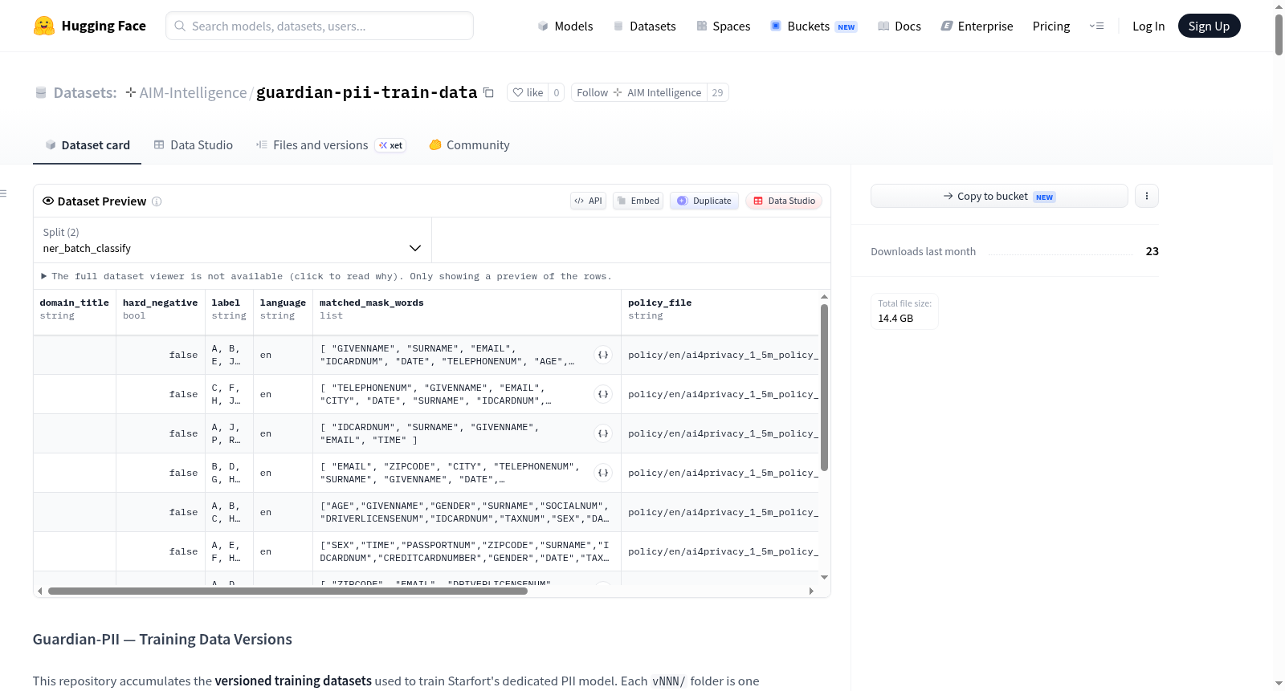This screenshot has width=1285, height=691.
Task: Click label cell 'A, B, E, J…'
Action: [229, 355]
